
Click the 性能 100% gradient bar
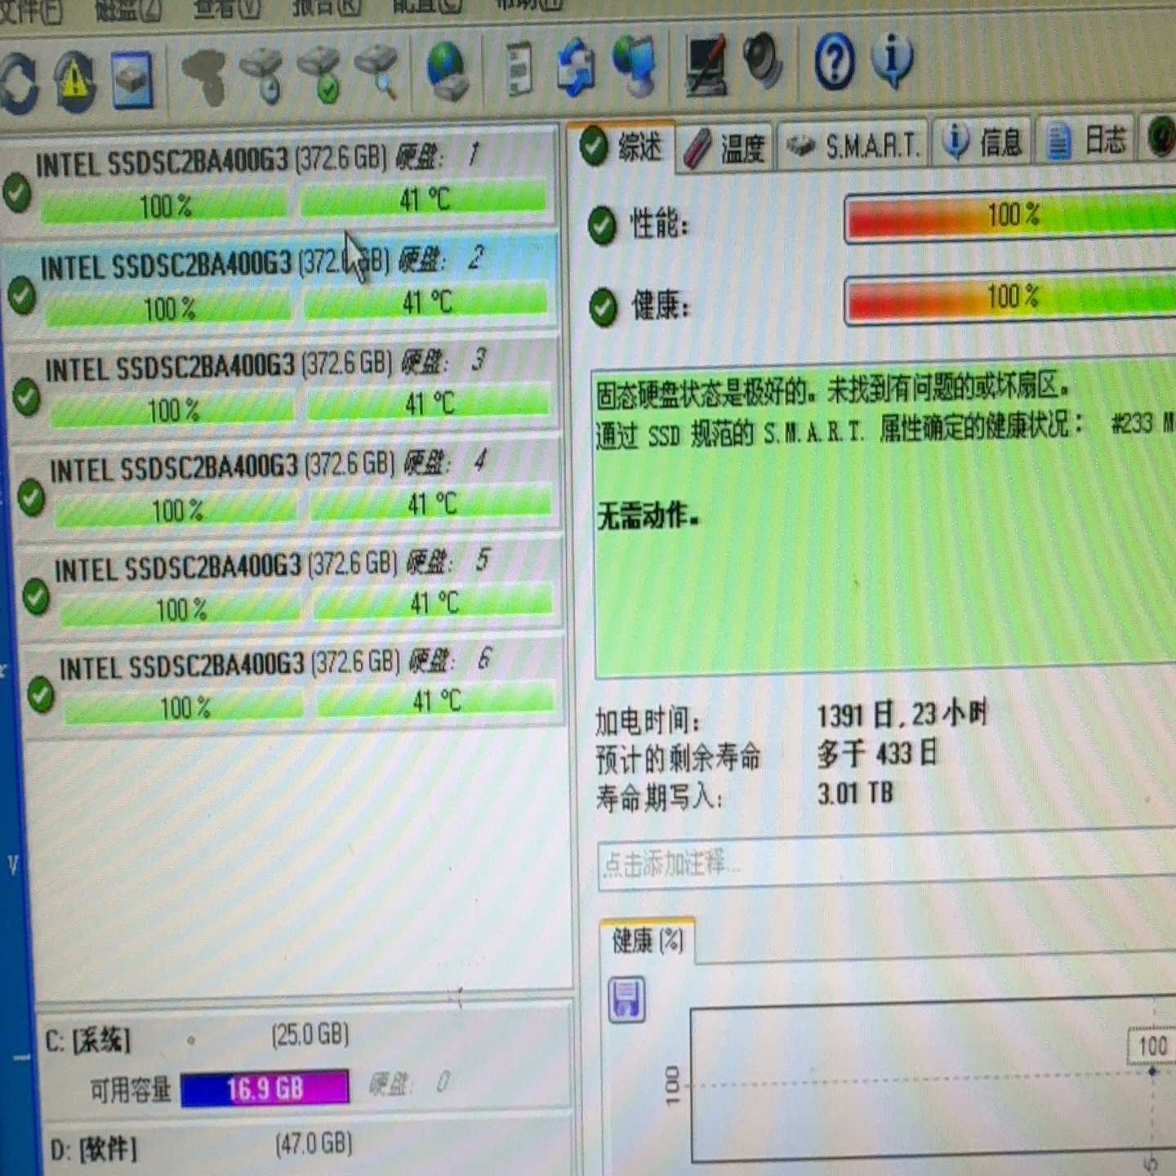click(x=1010, y=217)
